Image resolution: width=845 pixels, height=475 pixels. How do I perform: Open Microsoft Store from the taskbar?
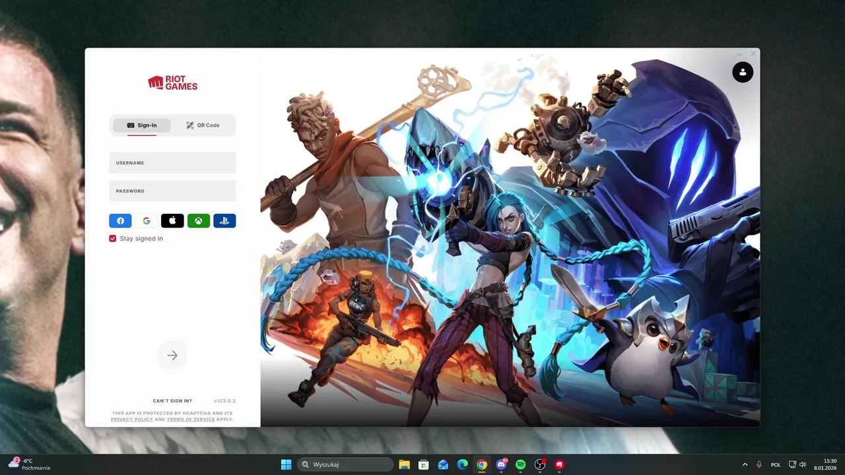click(424, 464)
